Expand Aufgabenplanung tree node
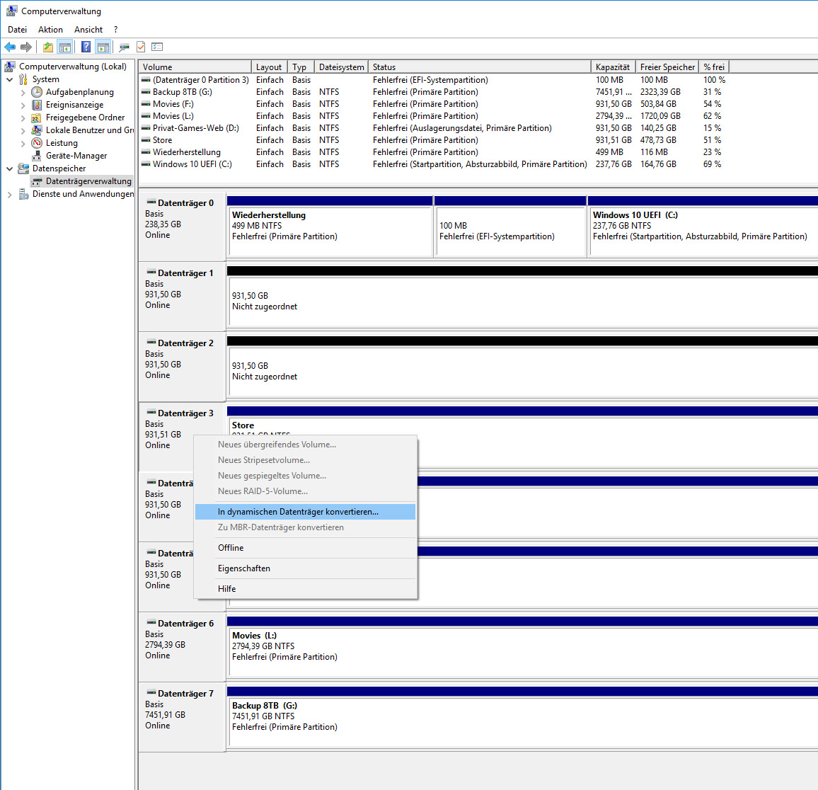Image resolution: width=818 pixels, height=790 pixels. 23,92
